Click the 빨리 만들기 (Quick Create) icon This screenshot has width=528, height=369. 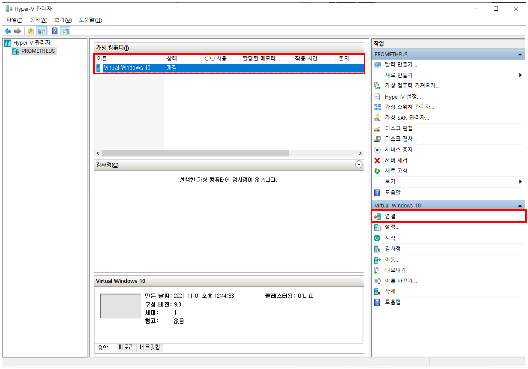(377, 64)
